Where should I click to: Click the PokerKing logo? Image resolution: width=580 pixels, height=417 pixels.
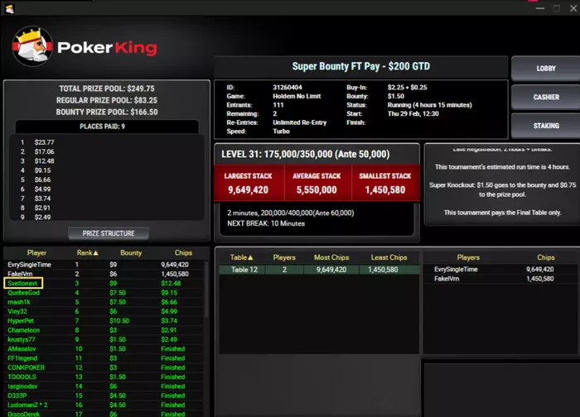coord(85,47)
